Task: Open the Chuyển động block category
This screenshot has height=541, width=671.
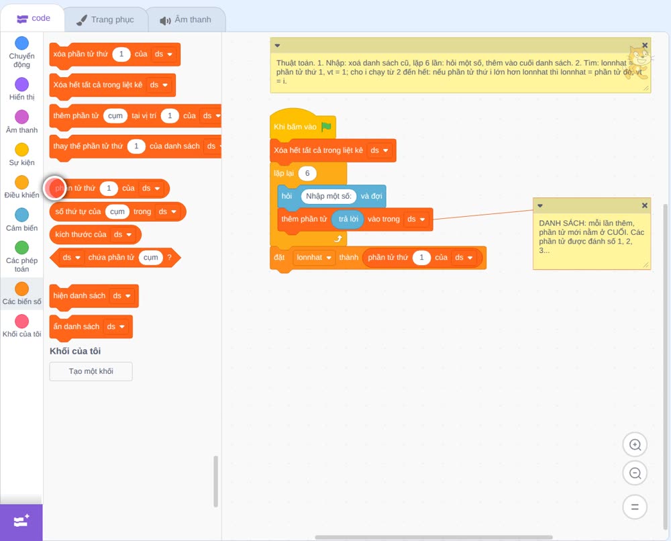Action: click(x=21, y=52)
